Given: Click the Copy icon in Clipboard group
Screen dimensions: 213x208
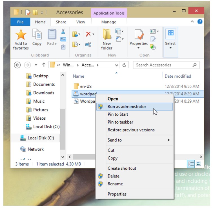Looking at the screenshot, I should coord(37,34).
